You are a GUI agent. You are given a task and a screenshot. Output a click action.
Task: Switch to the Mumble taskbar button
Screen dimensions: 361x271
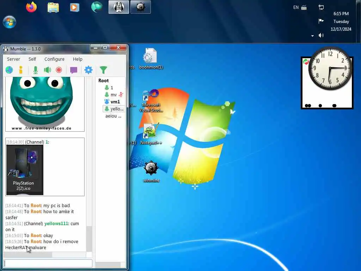coord(119,7)
